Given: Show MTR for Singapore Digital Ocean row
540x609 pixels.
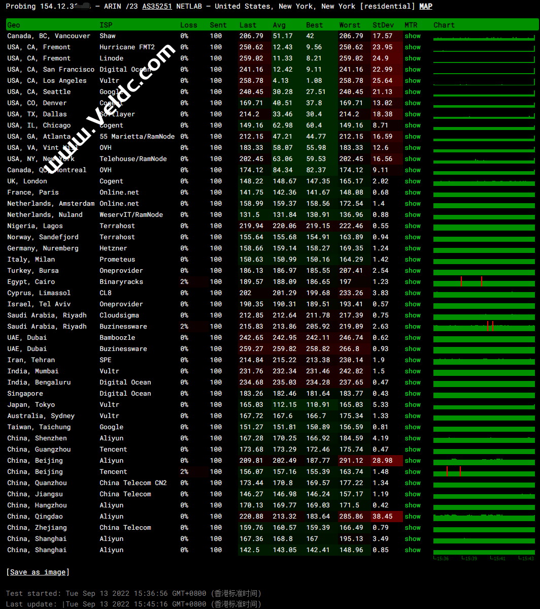Looking at the screenshot, I should [412, 394].
